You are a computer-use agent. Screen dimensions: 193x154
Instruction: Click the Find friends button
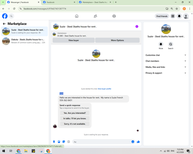pyautogui.click(x=162, y=16)
